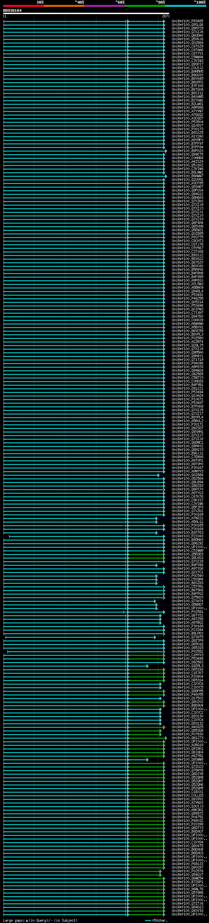The image size is (209, 923).
Task: Select the UniRef100_B1P763 label
Action: click(x=187, y=532)
